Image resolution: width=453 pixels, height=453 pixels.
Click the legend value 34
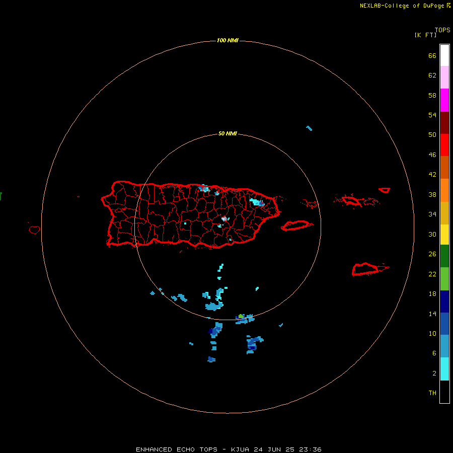point(432,214)
